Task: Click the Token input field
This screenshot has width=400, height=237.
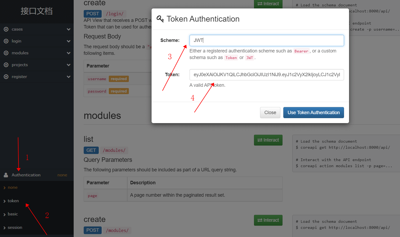Action: (267, 75)
